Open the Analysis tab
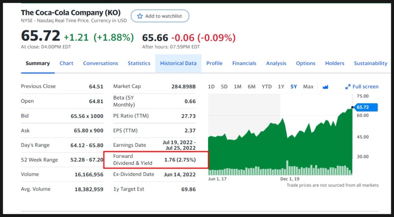The height and width of the screenshot is (217, 394). pyautogui.click(x=276, y=63)
